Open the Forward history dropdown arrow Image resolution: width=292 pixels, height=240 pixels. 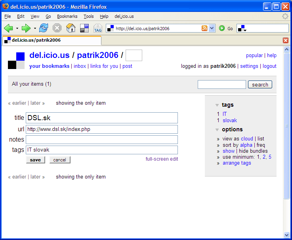coord(35,28)
